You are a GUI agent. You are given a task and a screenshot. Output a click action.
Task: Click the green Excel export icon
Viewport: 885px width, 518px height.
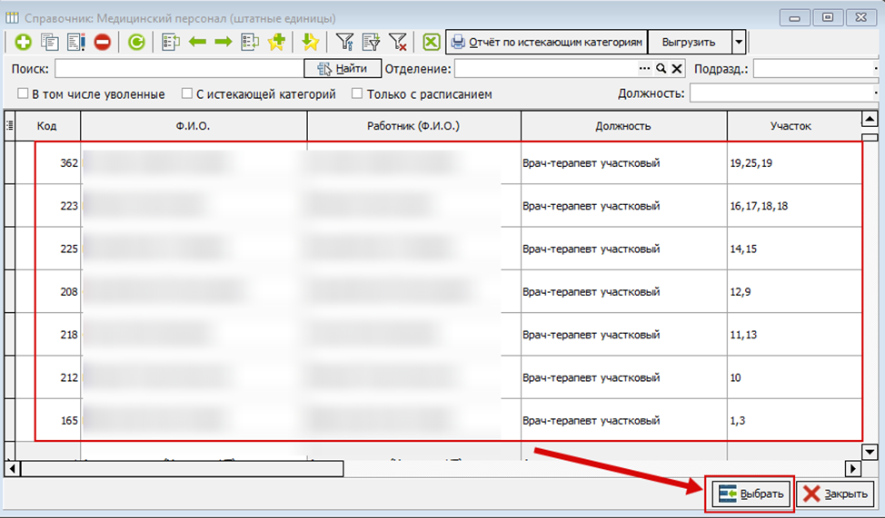431,42
